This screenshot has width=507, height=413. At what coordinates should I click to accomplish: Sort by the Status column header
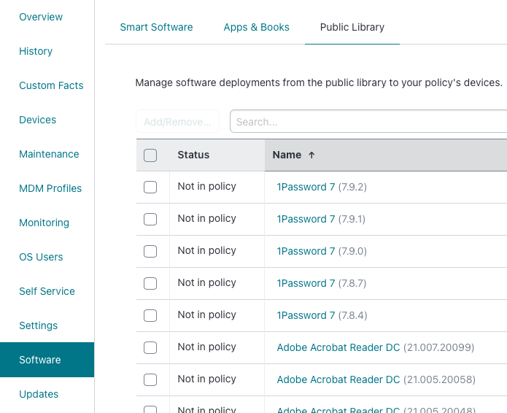coord(193,155)
